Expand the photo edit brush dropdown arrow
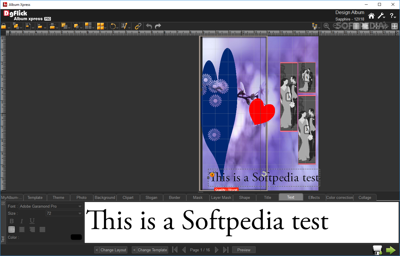This screenshot has height=256, width=400. (129, 28)
